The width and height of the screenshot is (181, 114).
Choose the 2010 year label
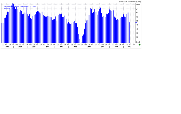tap(102, 47)
